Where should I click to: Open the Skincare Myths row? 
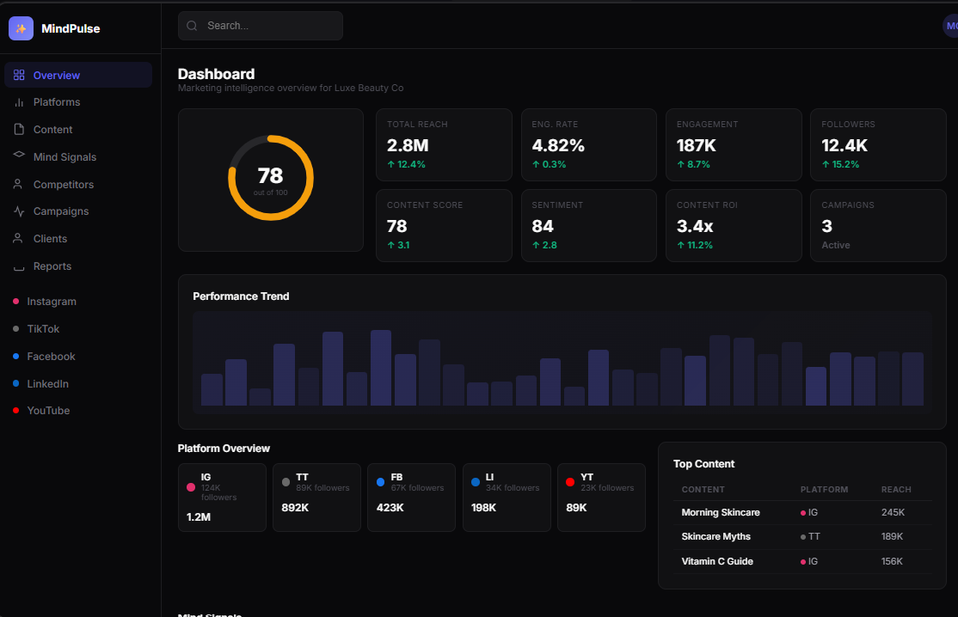803,537
